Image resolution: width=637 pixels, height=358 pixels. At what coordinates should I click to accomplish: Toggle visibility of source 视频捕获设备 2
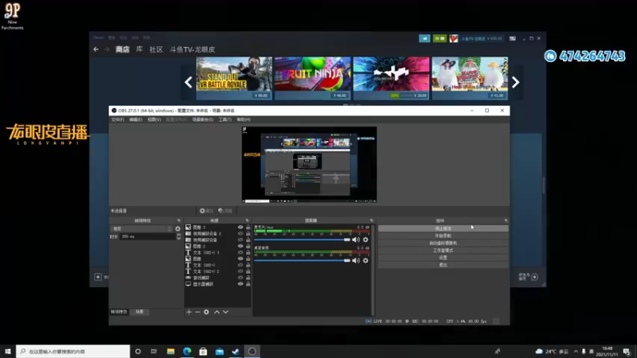[x=240, y=234]
